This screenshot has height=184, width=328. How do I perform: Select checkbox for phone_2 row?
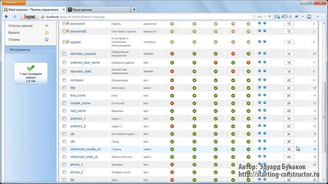point(64,172)
